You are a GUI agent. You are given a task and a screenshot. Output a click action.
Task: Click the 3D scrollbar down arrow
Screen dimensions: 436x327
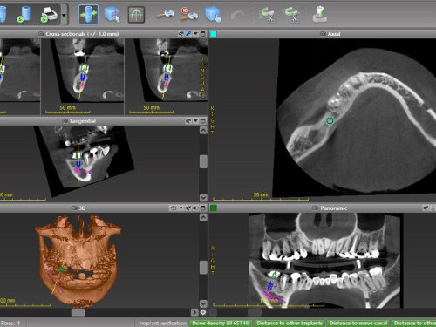click(203, 303)
